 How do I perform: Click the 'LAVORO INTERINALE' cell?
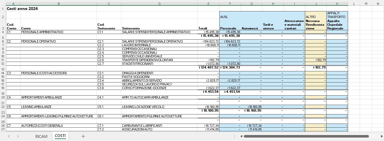click(159, 45)
